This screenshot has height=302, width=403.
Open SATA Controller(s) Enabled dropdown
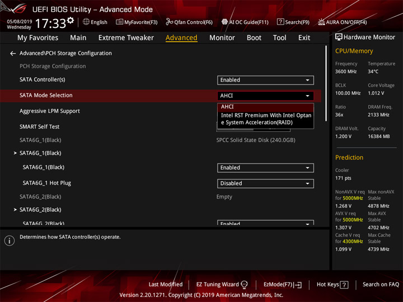(x=265, y=80)
